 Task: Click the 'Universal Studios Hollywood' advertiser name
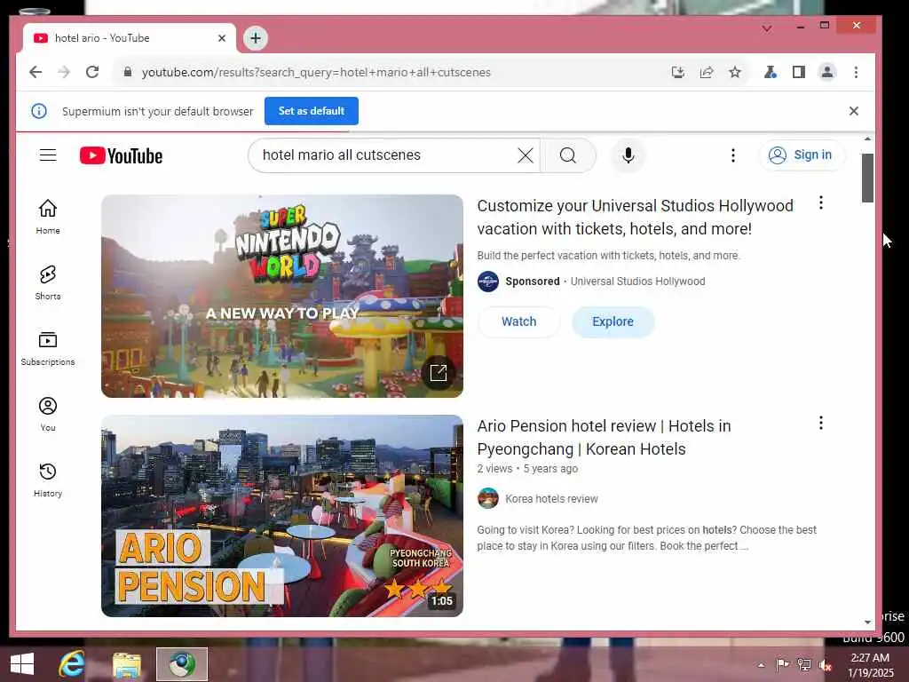click(x=637, y=282)
